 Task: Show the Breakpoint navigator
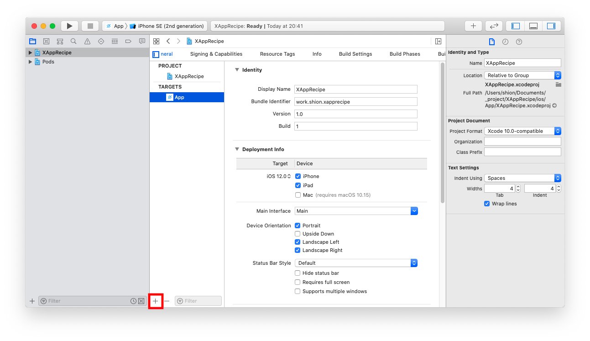(x=128, y=41)
